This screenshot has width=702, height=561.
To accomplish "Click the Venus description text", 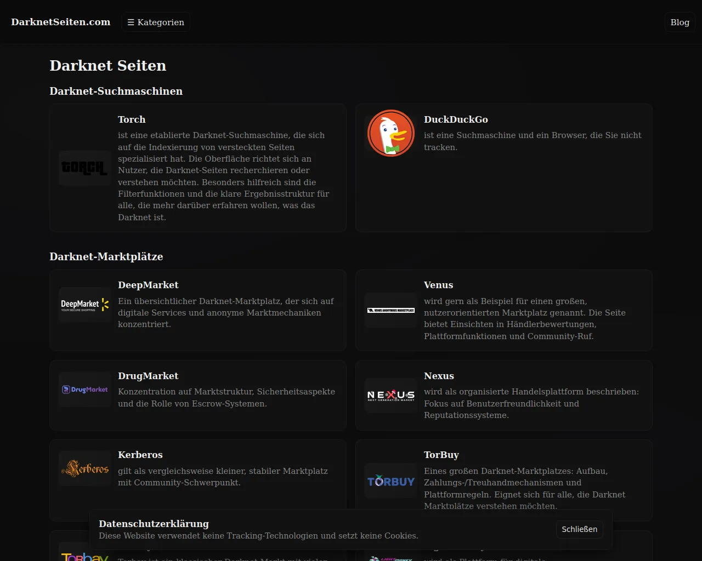I will (525, 319).
